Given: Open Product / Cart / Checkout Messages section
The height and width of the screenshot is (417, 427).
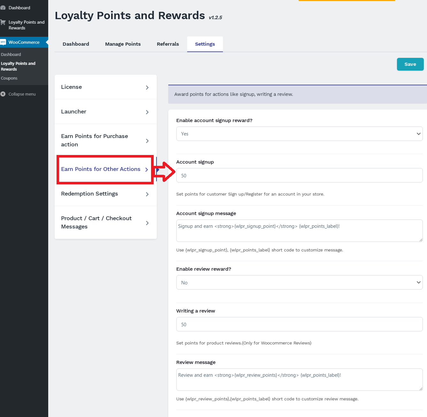Looking at the screenshot, I should click(106, 222).
